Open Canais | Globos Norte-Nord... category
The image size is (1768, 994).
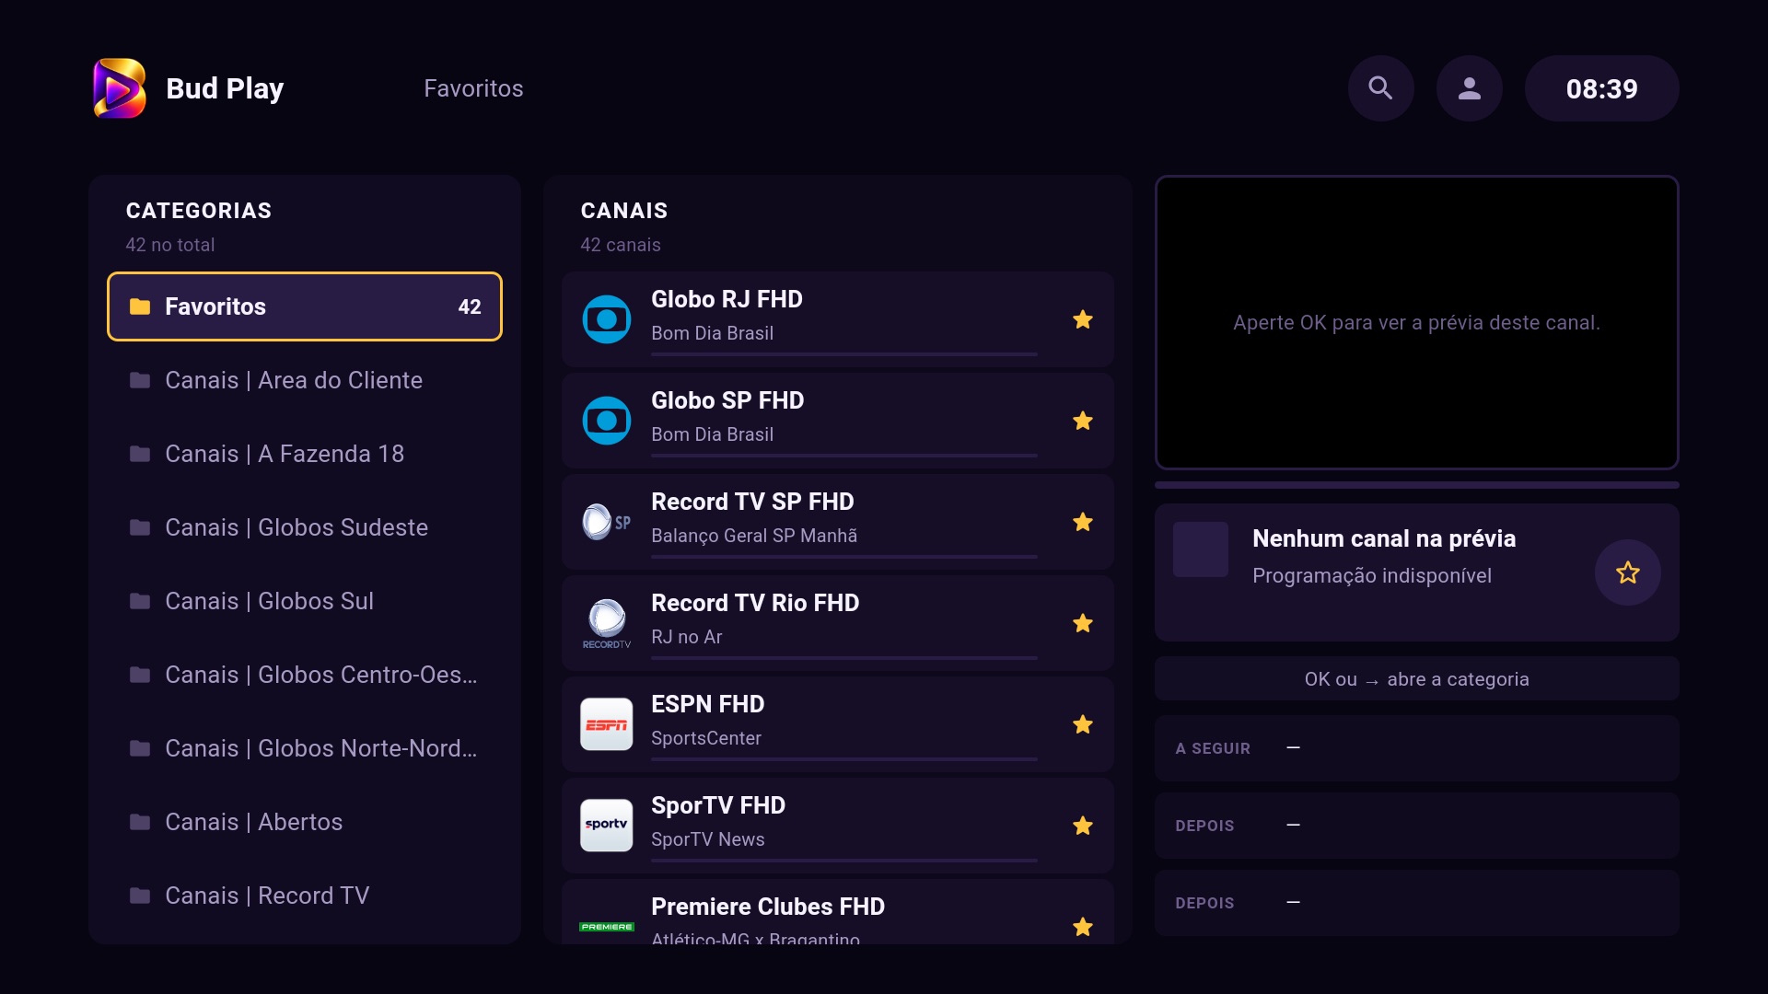[305, 748]
